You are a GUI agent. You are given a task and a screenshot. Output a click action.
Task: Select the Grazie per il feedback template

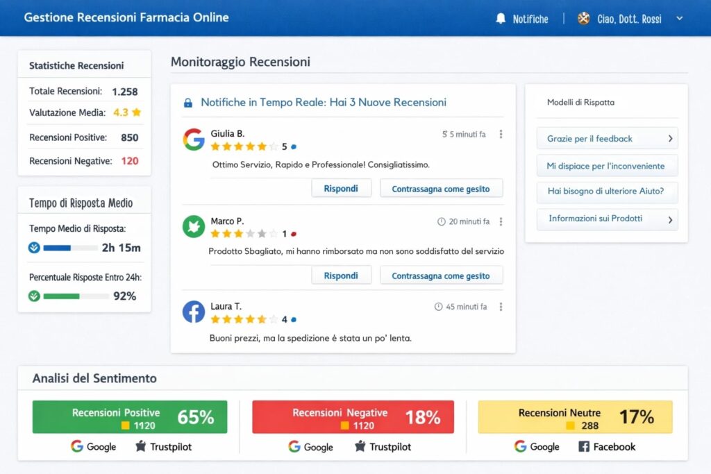pos(607,139)
